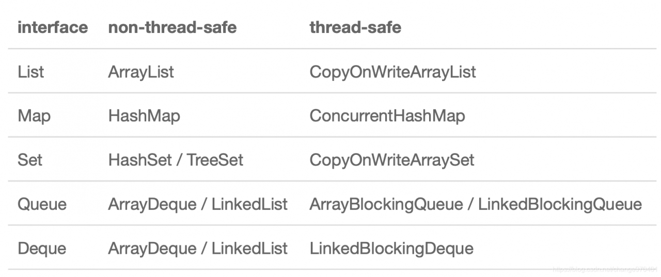Click "ArrayDeque / LinkedList" in the Deque row
Image resolution: width=661 pixels, height=277 pixels.
[198, 249]
